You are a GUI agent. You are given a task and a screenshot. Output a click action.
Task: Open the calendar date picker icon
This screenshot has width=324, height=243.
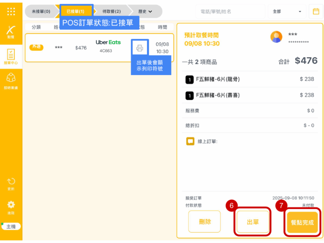tap(316, 11)
